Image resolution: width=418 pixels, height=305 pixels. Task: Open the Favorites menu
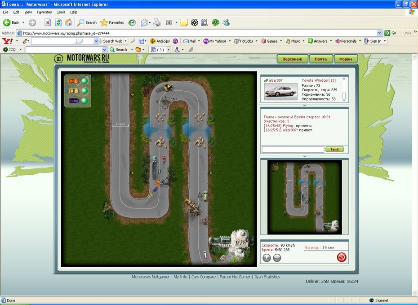coord(44,12)
